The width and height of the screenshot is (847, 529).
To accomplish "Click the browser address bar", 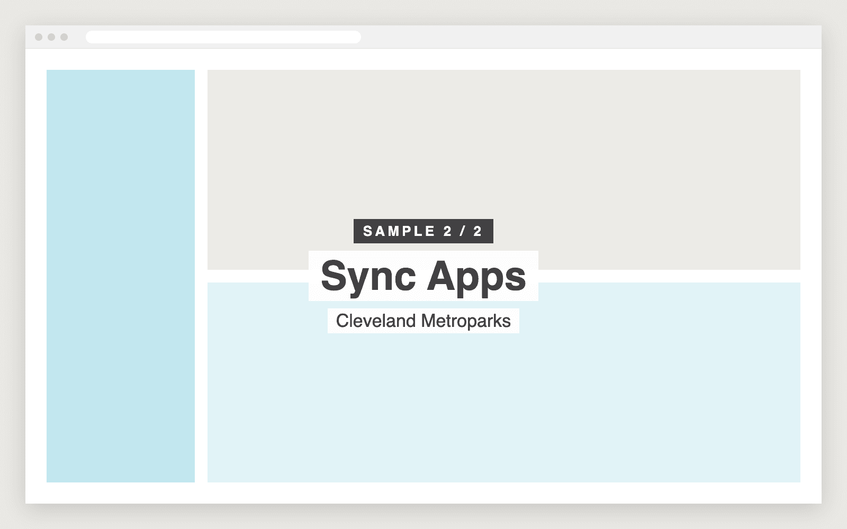I will point(223,37).
